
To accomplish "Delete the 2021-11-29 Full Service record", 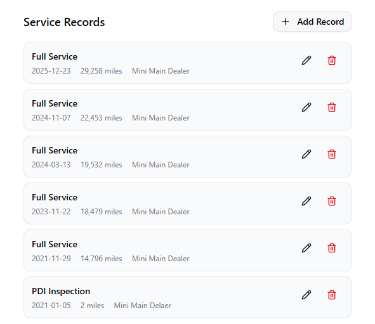I will coord(332,248).
